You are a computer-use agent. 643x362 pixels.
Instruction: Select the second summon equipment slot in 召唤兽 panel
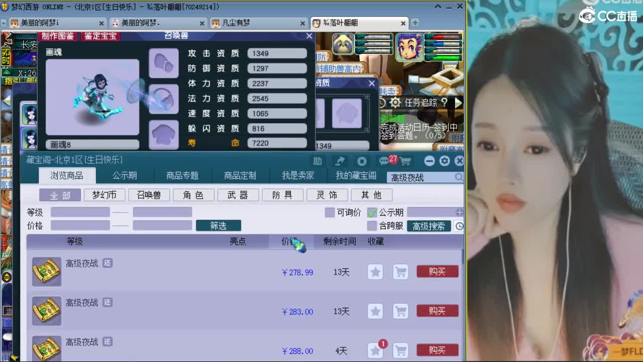click(x=164, y=99)
